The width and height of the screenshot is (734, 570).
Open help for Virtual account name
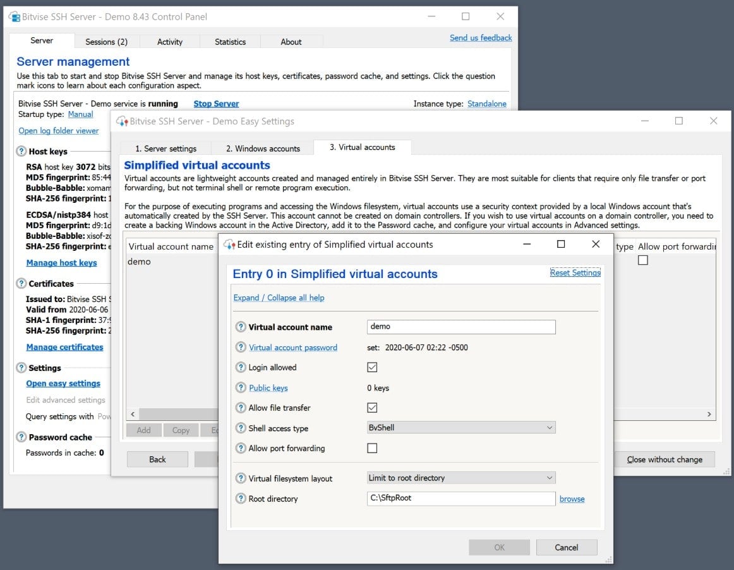241,327
